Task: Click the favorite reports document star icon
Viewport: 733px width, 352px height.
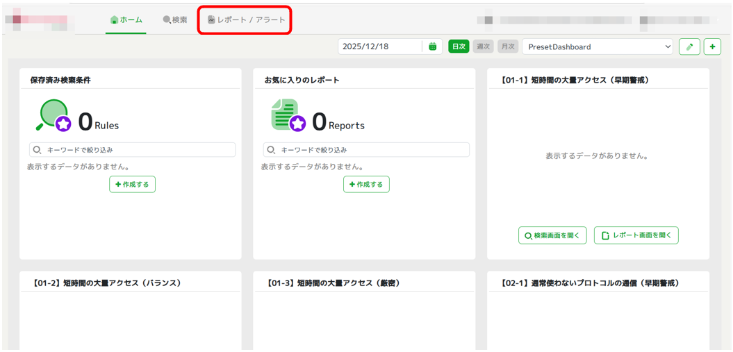Action: [x=288, y=115]
